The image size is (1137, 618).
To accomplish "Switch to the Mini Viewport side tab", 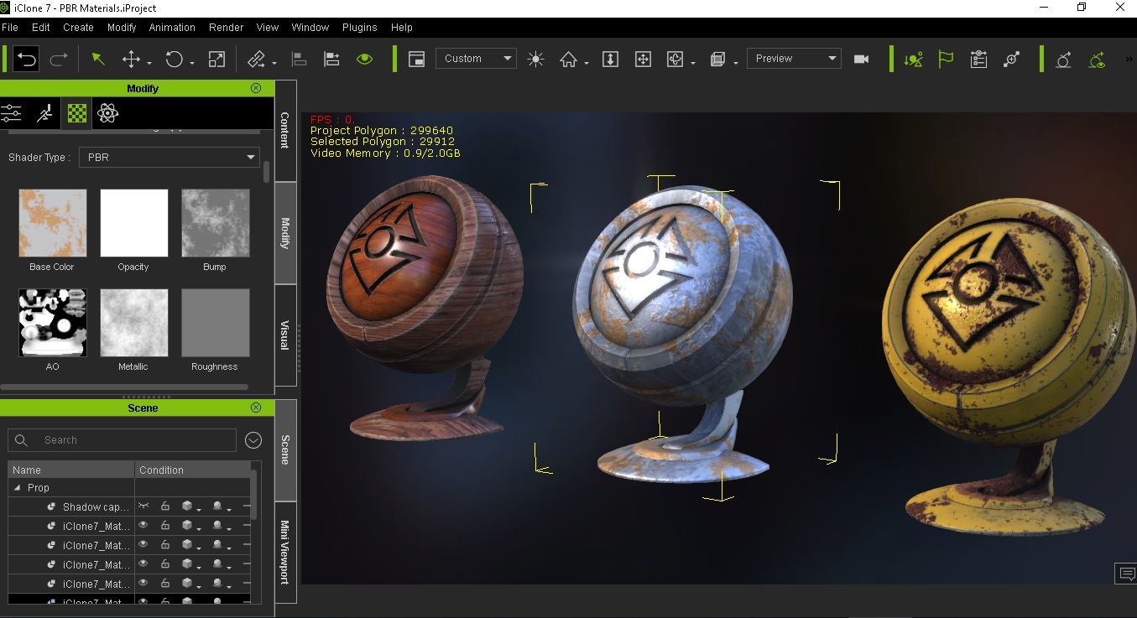I will 285,553.
